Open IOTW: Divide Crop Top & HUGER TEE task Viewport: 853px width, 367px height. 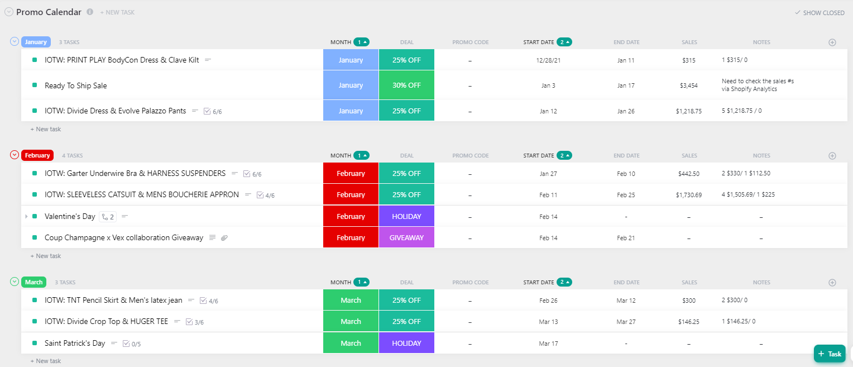106,321
